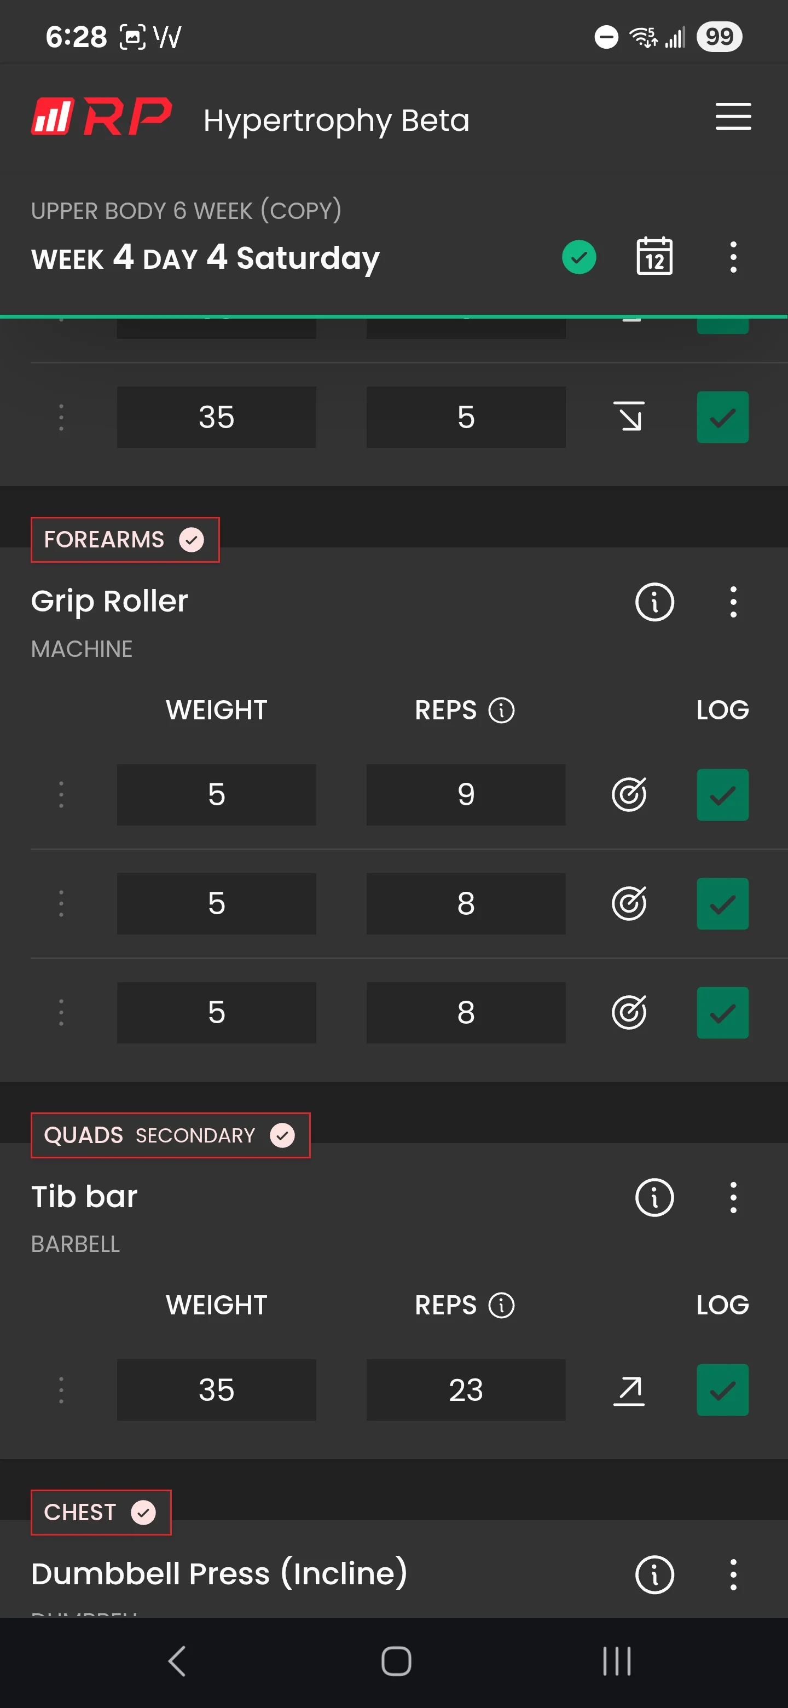This screenshot has width=788, height=1708.
Task: Open Tib bar exercise info
Action: click(x=654, y=1197)
